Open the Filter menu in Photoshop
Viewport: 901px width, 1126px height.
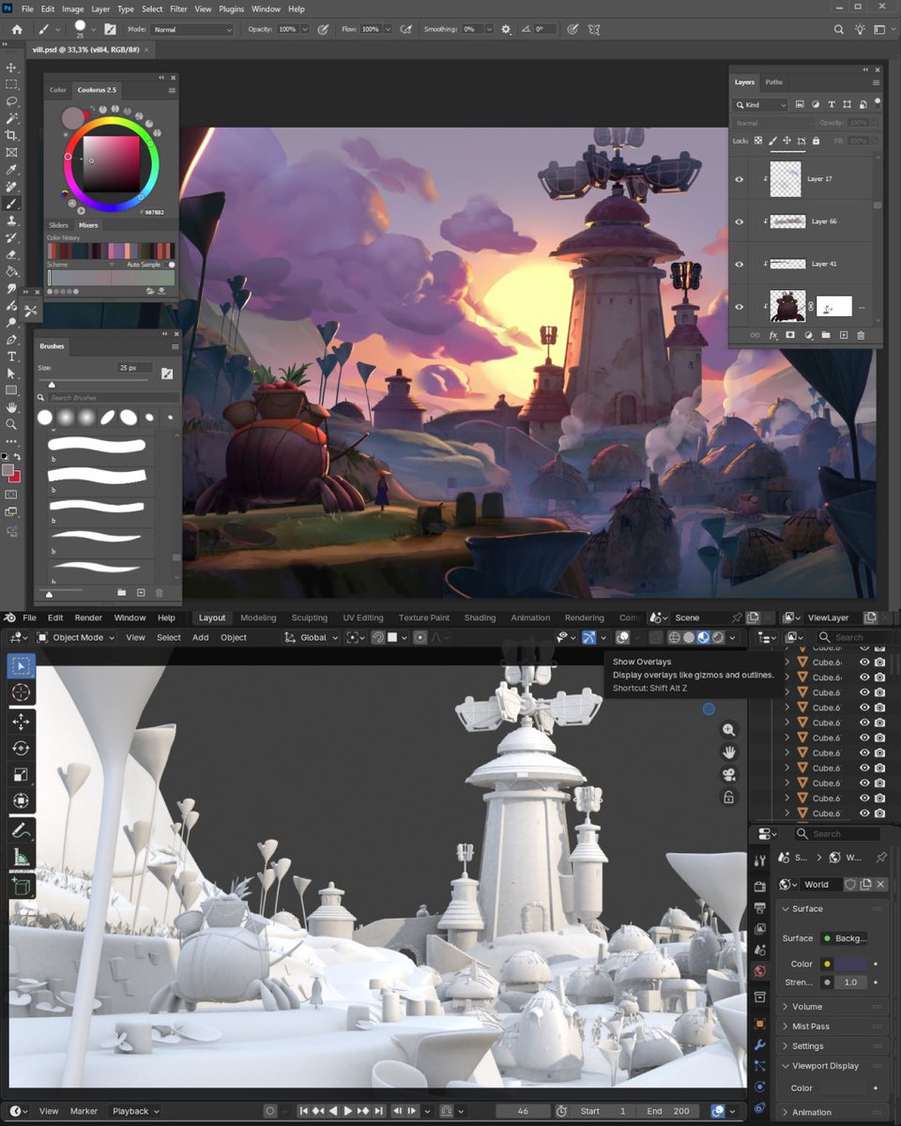point(178,8)
